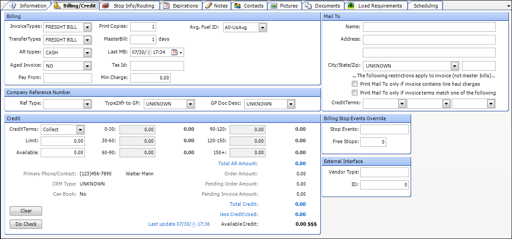Screen dimensions: 512x239
Task: Open the AR types dropdown
Action: click(87, 53)
